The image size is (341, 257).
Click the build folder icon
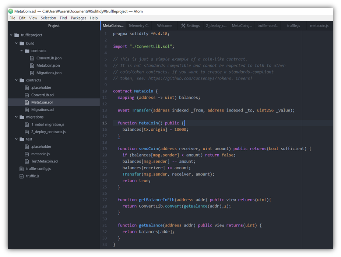(22, 43)
